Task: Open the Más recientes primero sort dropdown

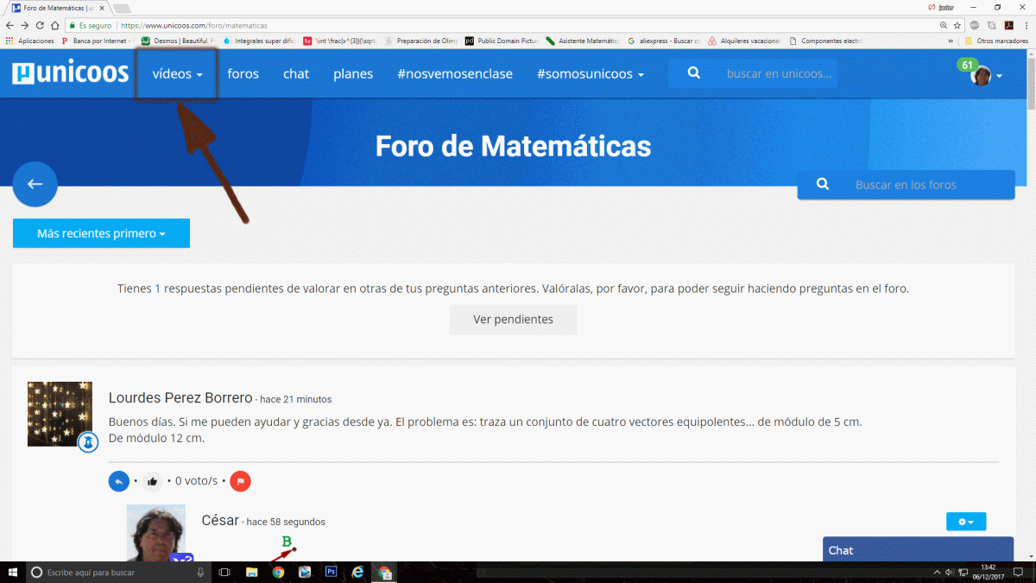Action: tap(101, 233)
